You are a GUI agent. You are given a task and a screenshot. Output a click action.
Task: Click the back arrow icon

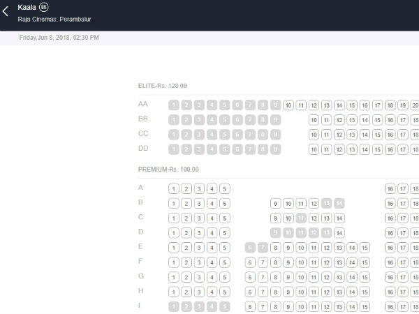pos(6,11)
